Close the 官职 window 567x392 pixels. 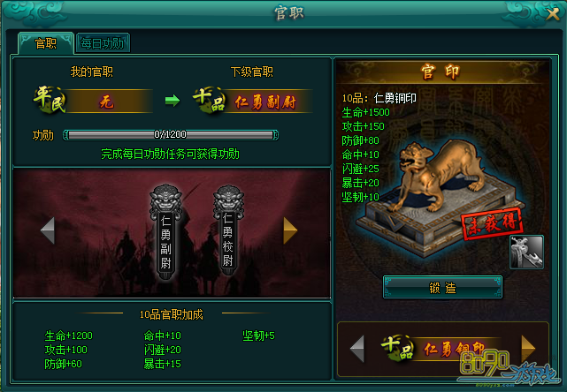coord(553,14)
